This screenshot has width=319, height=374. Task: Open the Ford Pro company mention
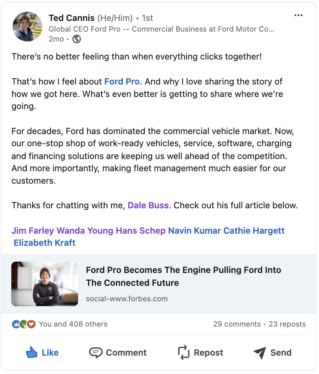(122, 82)
